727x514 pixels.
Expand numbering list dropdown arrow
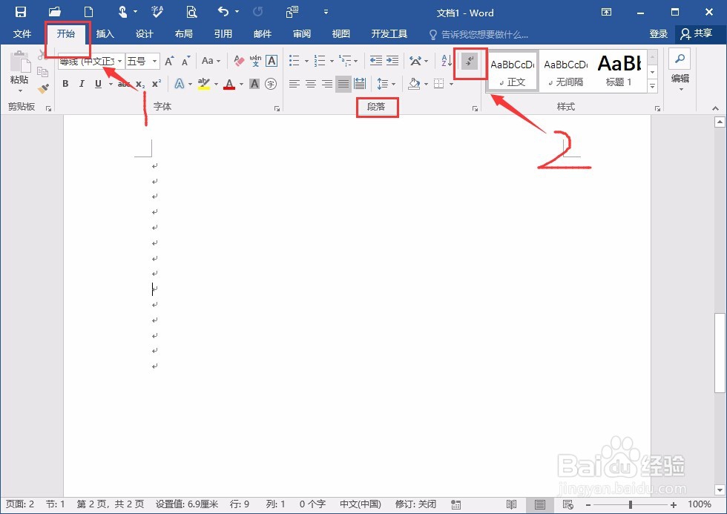[x=332, y=61]
